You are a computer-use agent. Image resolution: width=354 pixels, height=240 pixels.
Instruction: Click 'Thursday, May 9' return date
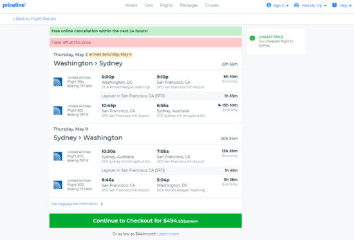click(x=71, y=129)
